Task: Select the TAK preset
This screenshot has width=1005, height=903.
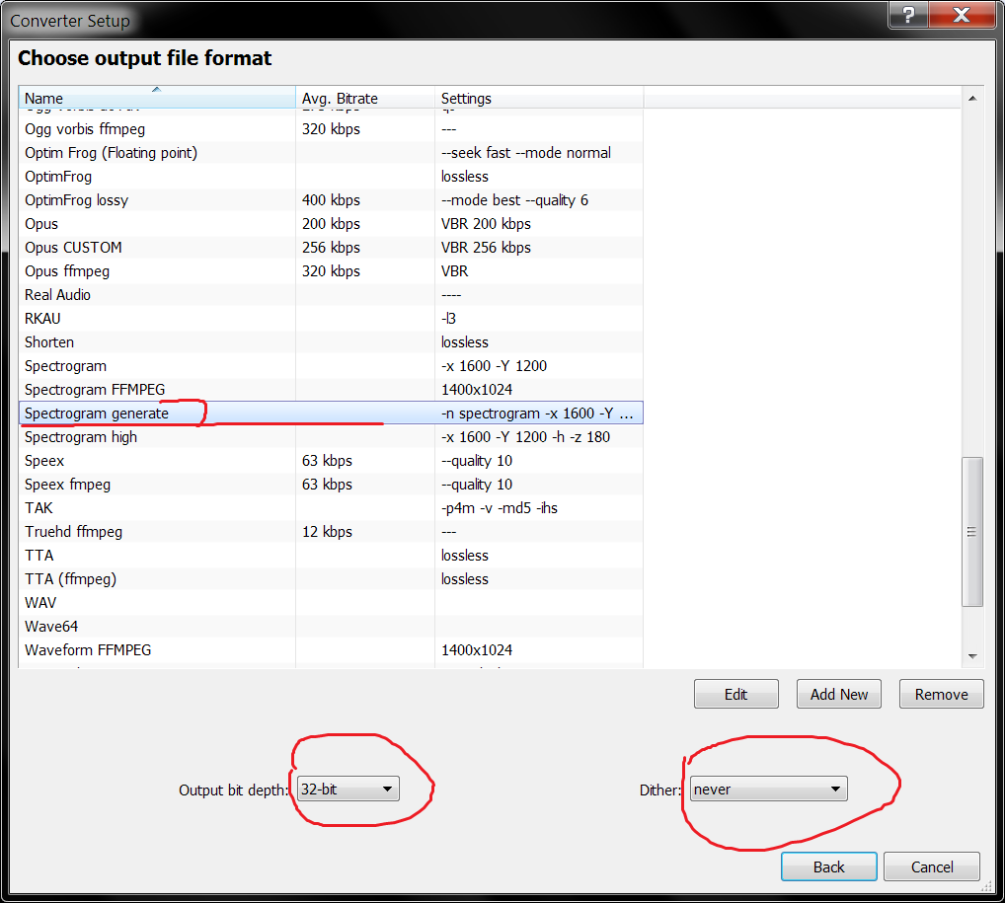Action: coord(331,508)
